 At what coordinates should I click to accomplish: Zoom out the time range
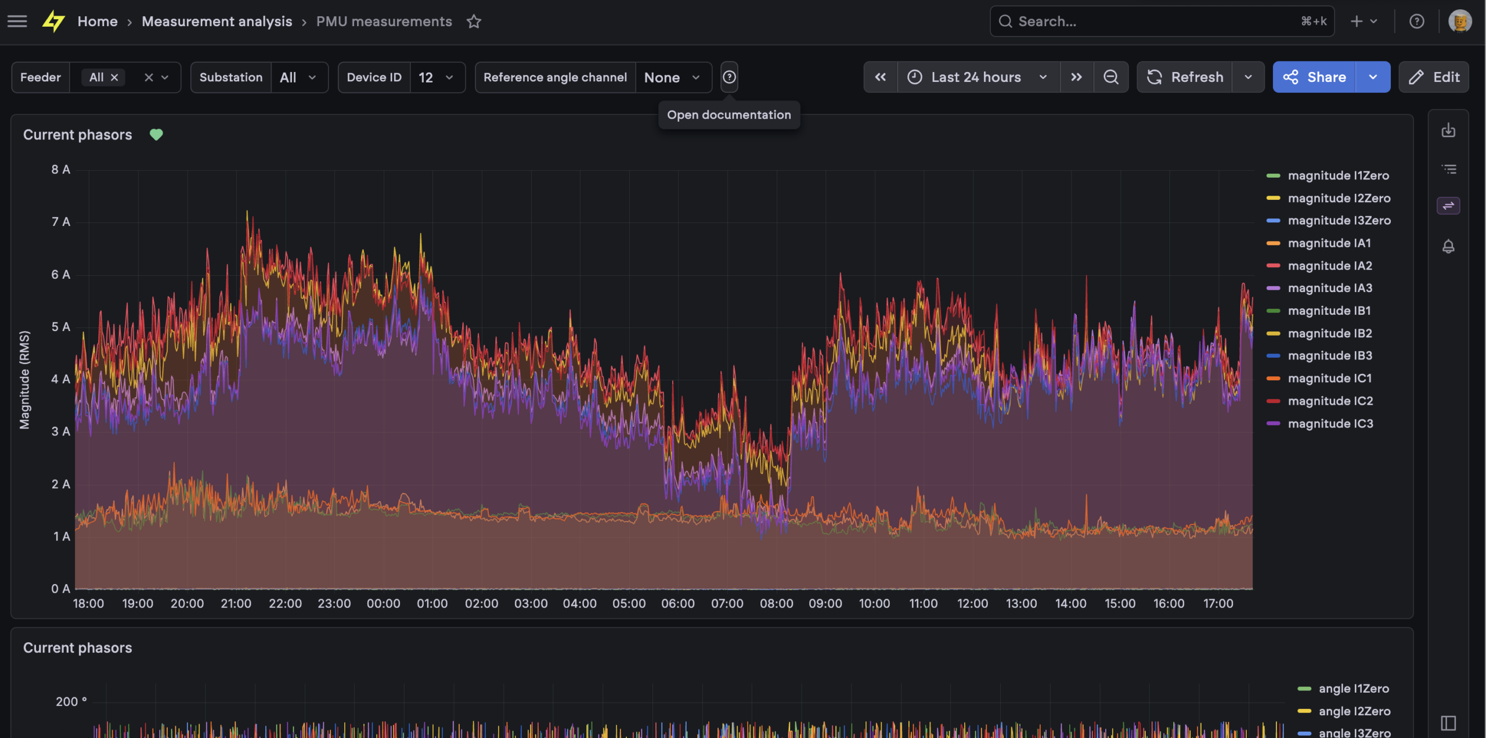click(x=1110, y=77)
